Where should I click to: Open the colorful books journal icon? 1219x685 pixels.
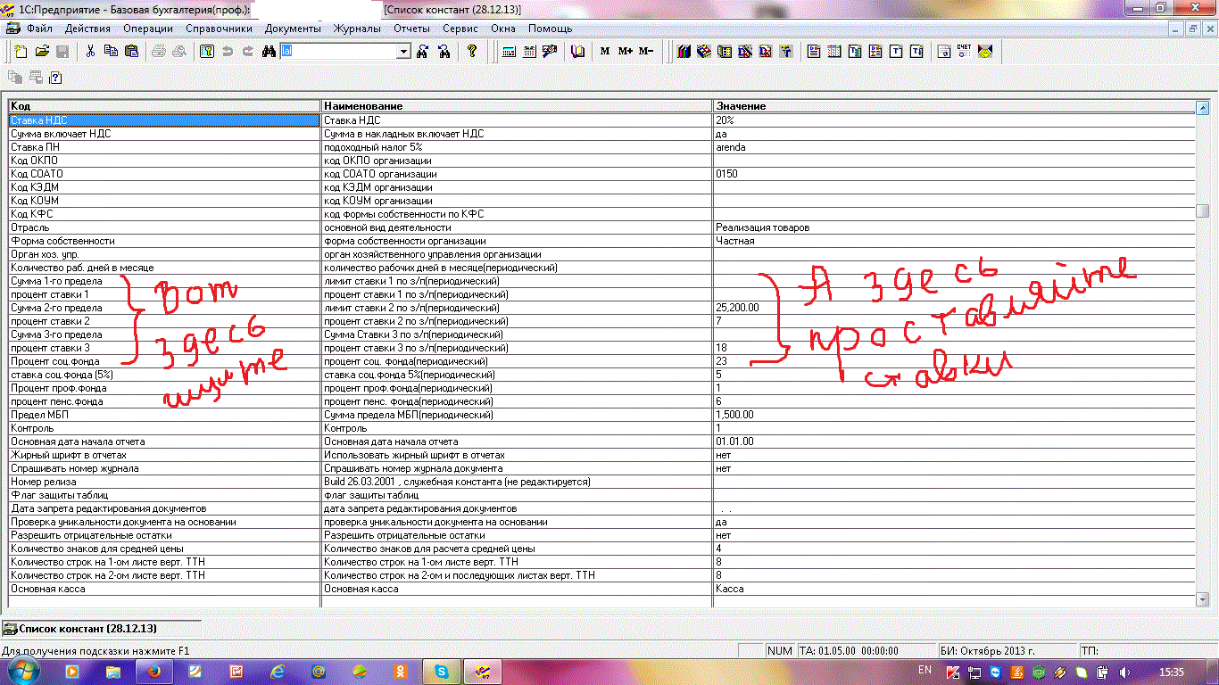coord(684,51)
